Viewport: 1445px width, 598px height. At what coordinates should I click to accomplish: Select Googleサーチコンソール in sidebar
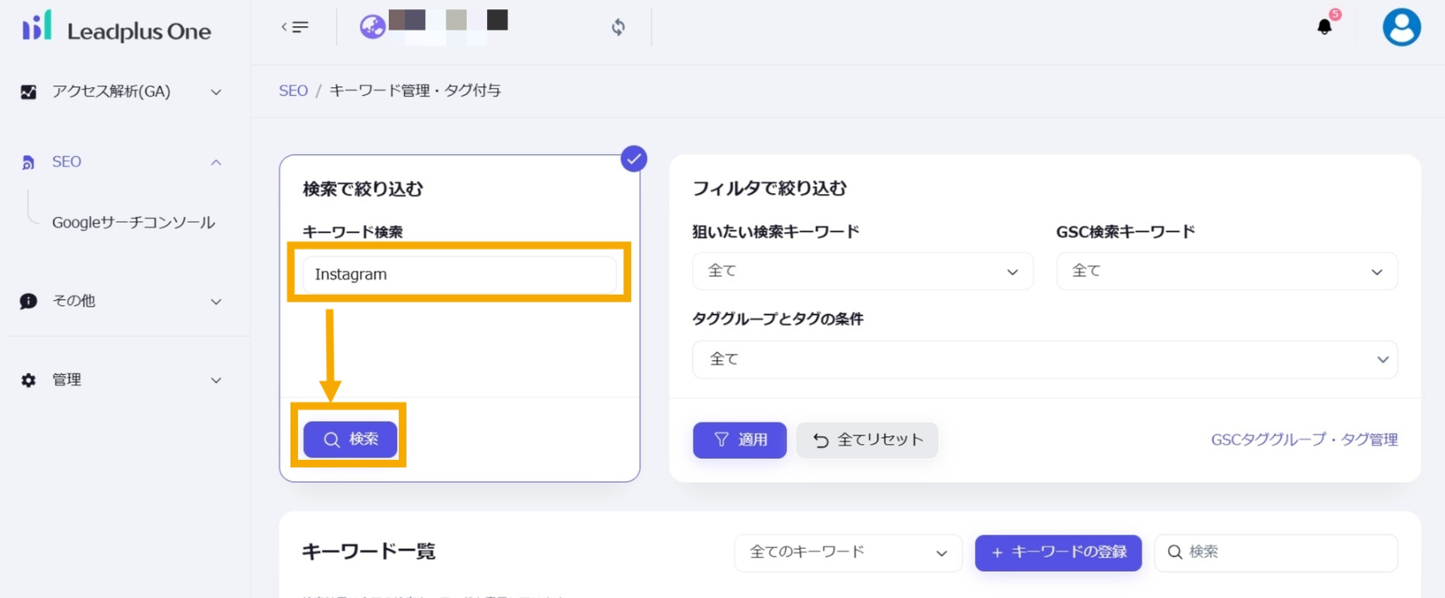click(133, 223)
